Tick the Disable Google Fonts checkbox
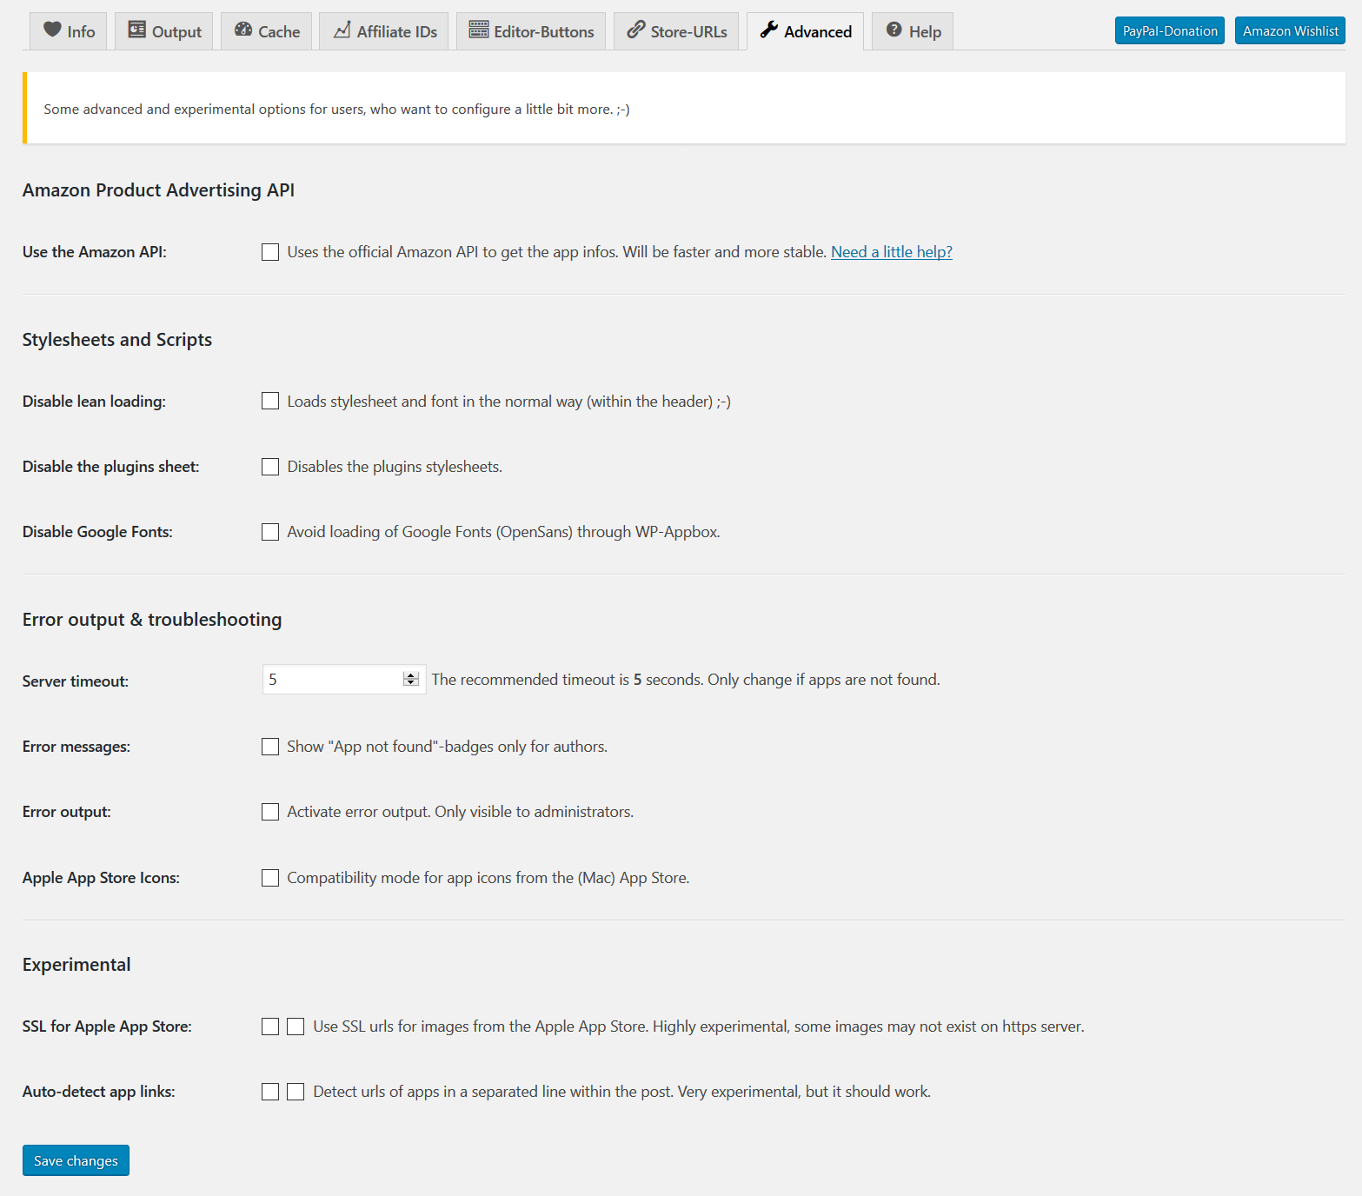This screenshot has height=1196, width=1362. coord(270,532)
